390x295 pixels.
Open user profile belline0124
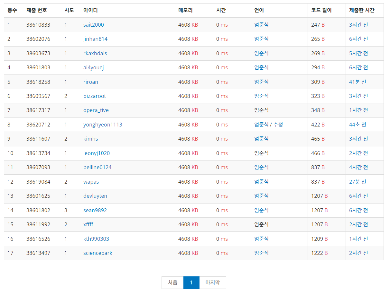coord(97,167)
